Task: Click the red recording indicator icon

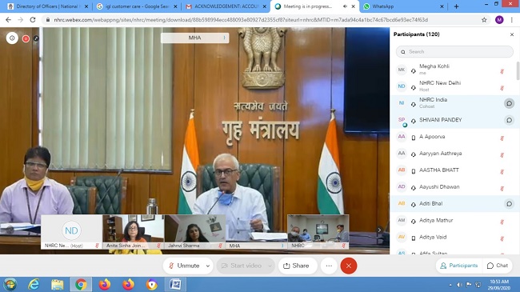Action: tap(26, 38)
